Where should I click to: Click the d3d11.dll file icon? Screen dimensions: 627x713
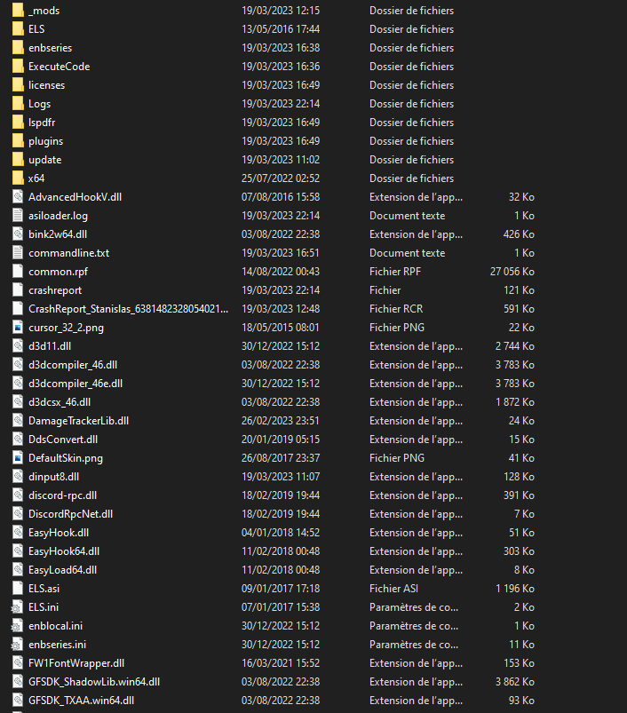click(19, 346)
